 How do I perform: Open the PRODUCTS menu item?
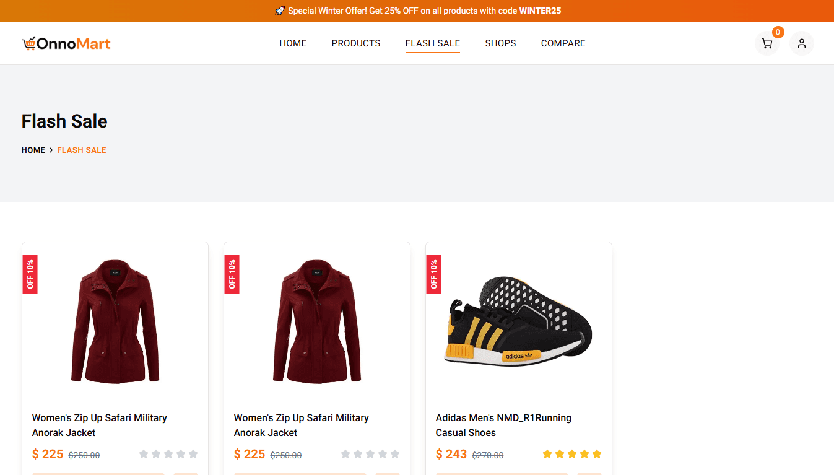pyautogui.click(x=356, y=43)
